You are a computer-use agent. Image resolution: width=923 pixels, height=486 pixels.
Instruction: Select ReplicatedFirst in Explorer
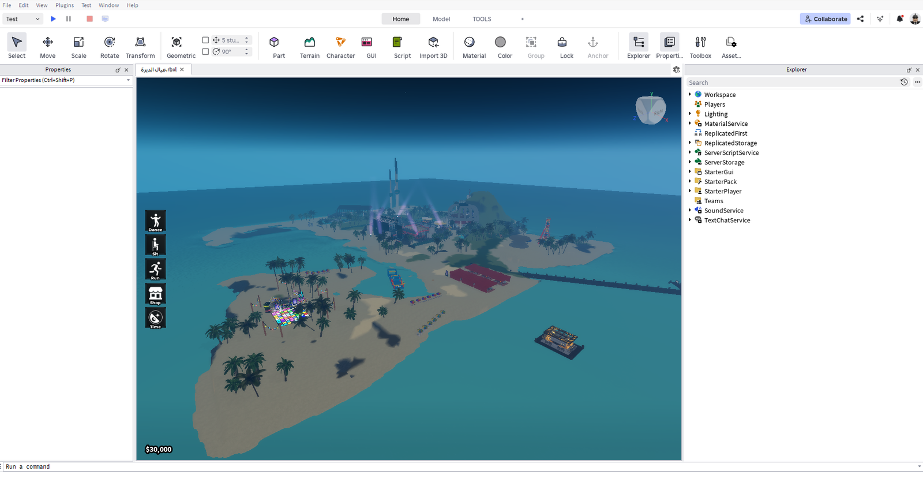pos(725,133)
